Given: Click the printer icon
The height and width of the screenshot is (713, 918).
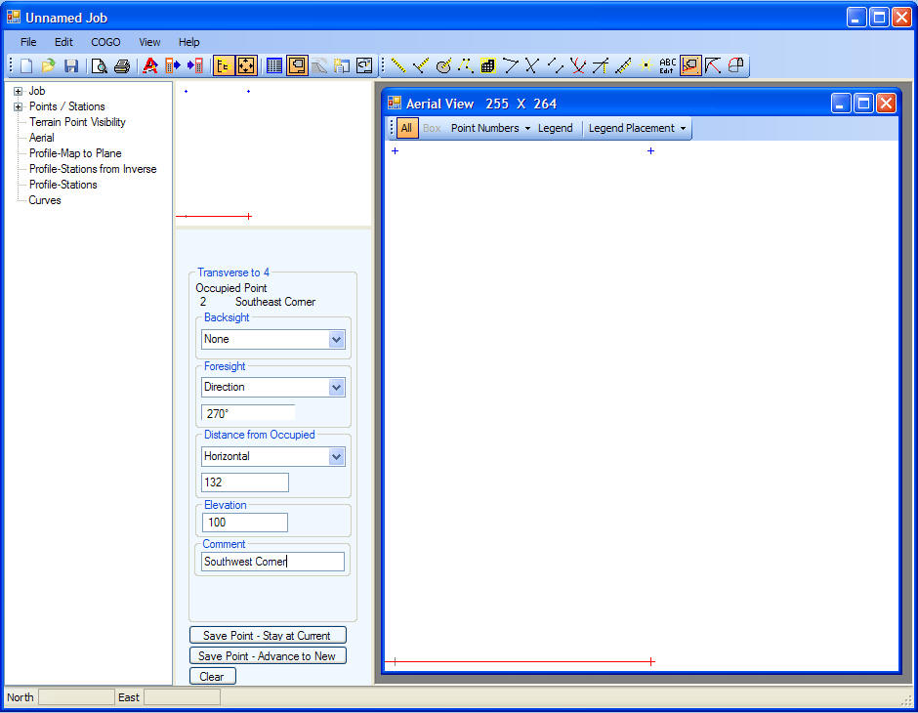Looking at the screenshot, I should tap(122, 65).
